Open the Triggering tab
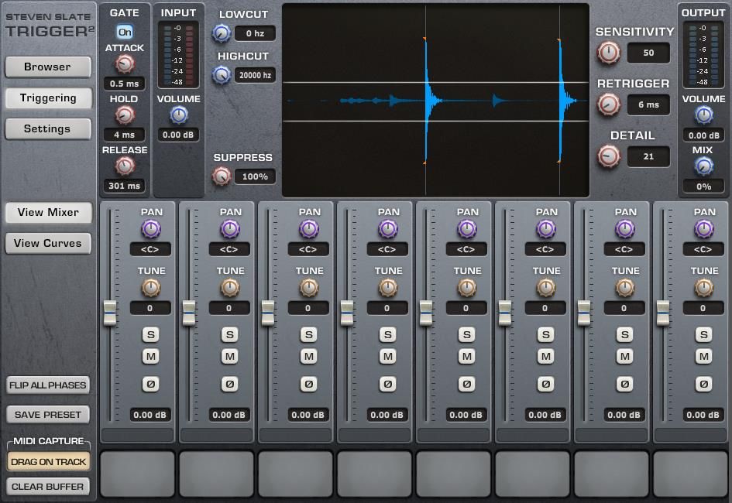The width and height of the screenshot is (732, 503). pyautogui.click(x=48, y=98)
